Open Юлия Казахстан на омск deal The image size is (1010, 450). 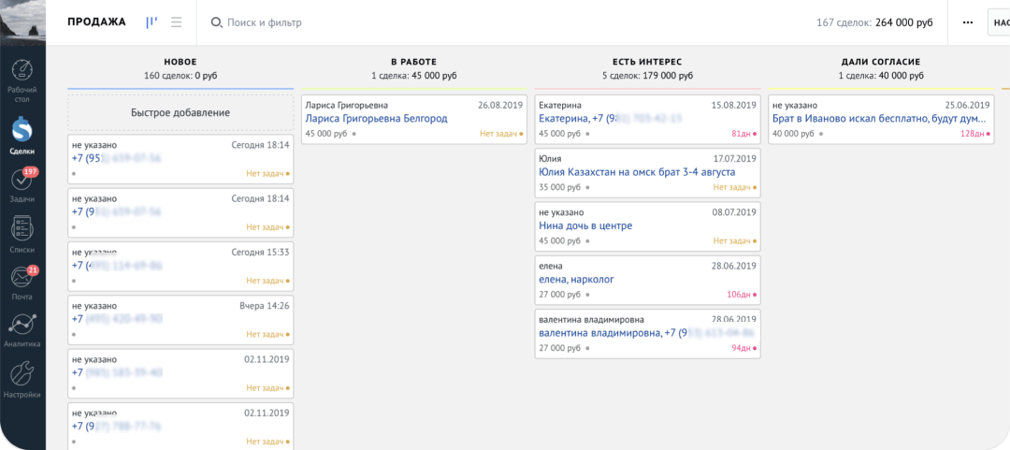tap(637, 172)
